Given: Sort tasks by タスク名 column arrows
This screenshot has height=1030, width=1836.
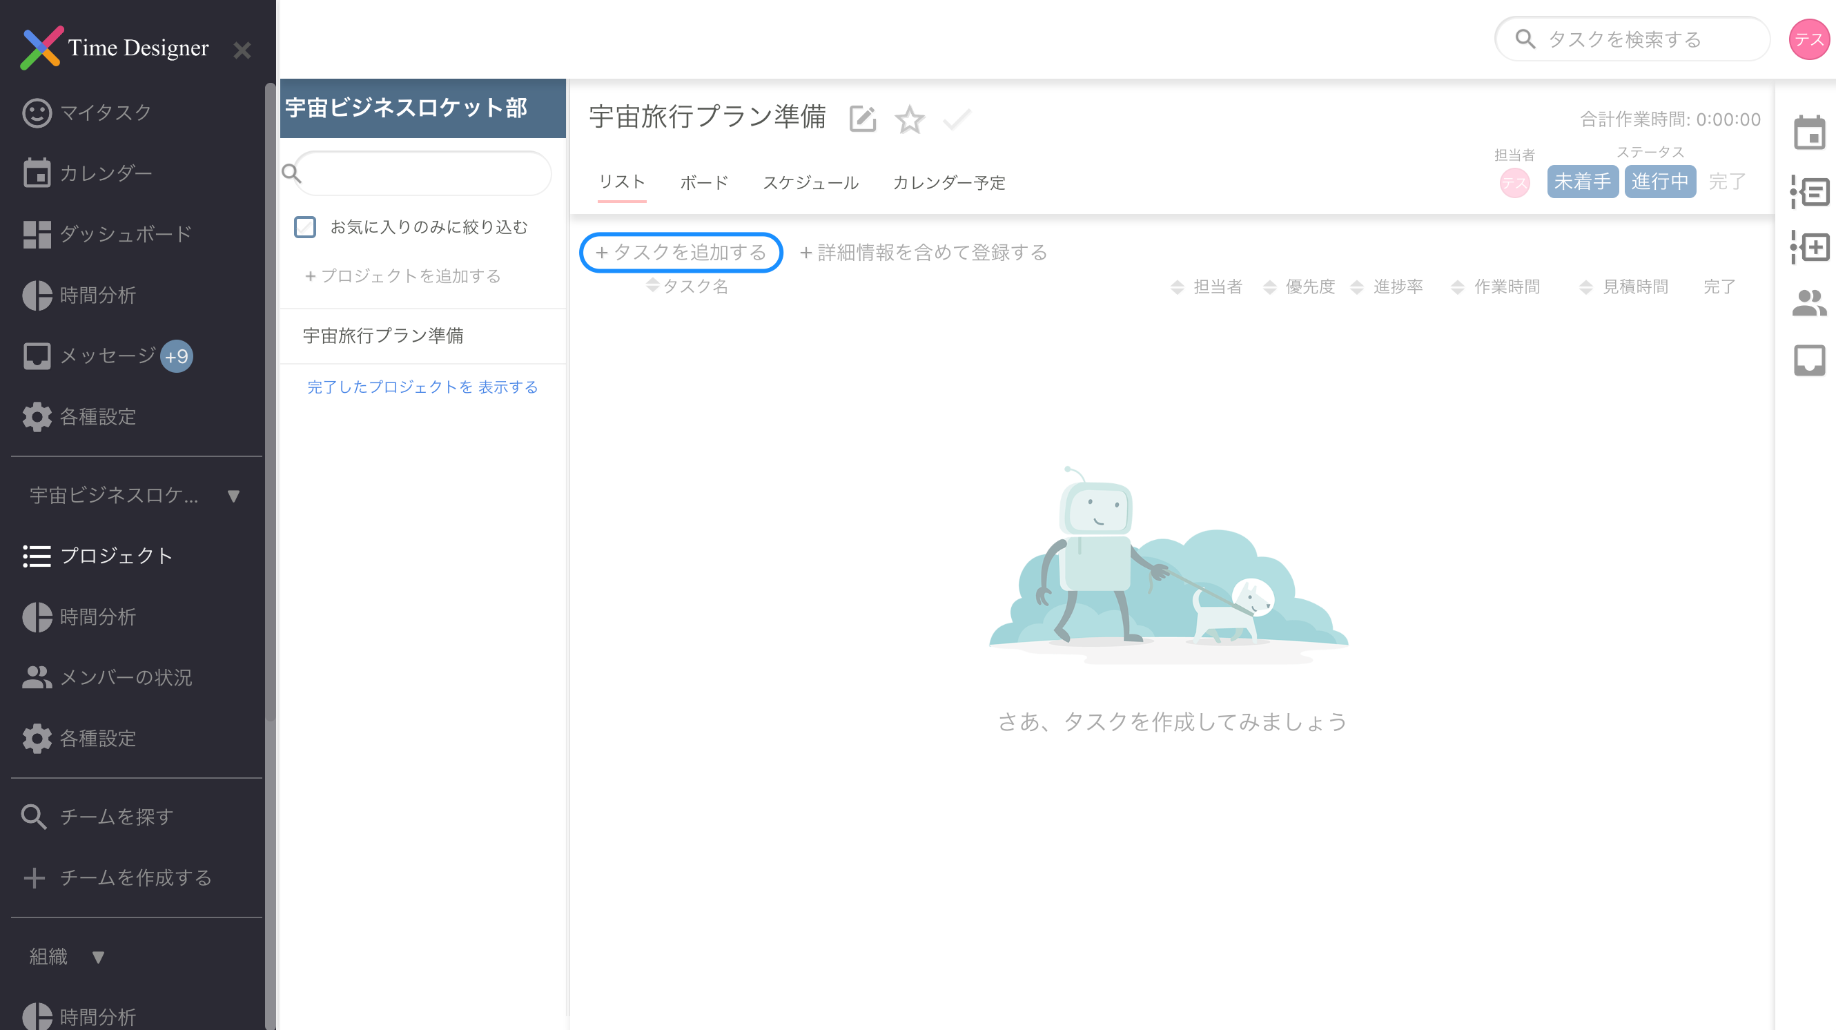Looking at the screenshot, I should 652,286.
